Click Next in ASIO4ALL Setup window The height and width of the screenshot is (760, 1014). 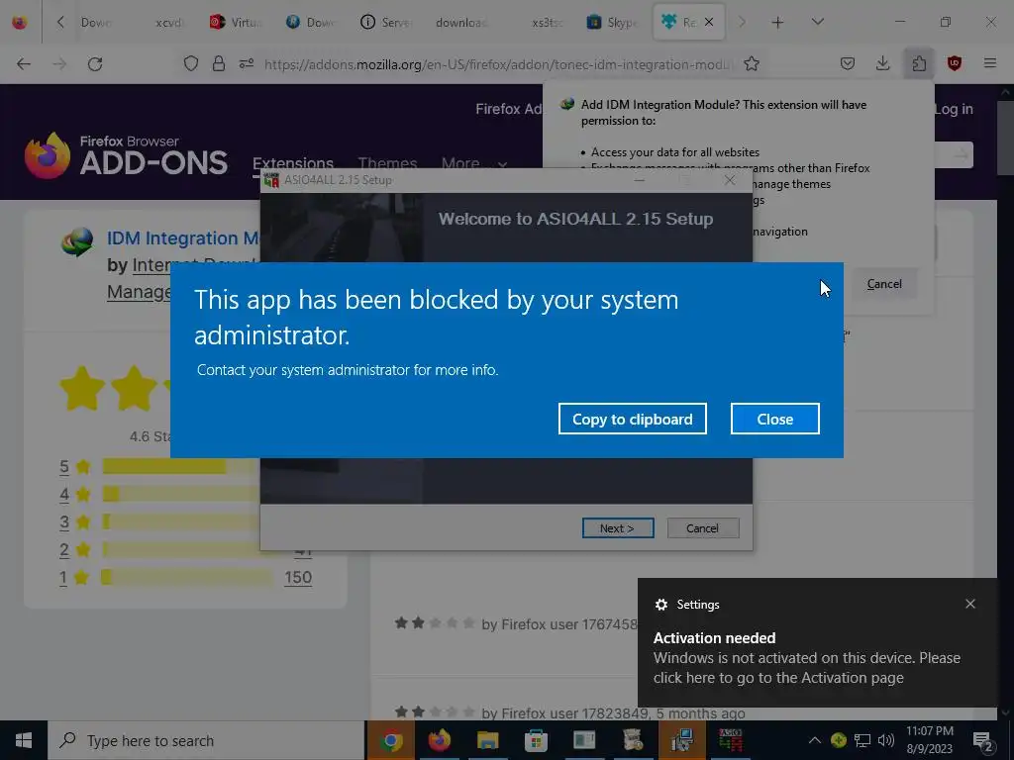coord(618,528)
